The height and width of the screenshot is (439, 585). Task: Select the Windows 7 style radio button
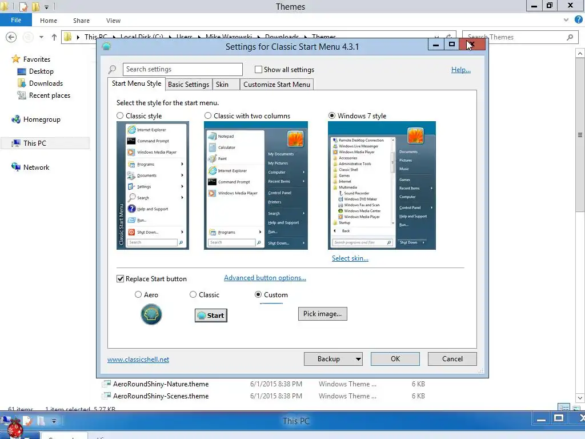(x=332, y=115)
